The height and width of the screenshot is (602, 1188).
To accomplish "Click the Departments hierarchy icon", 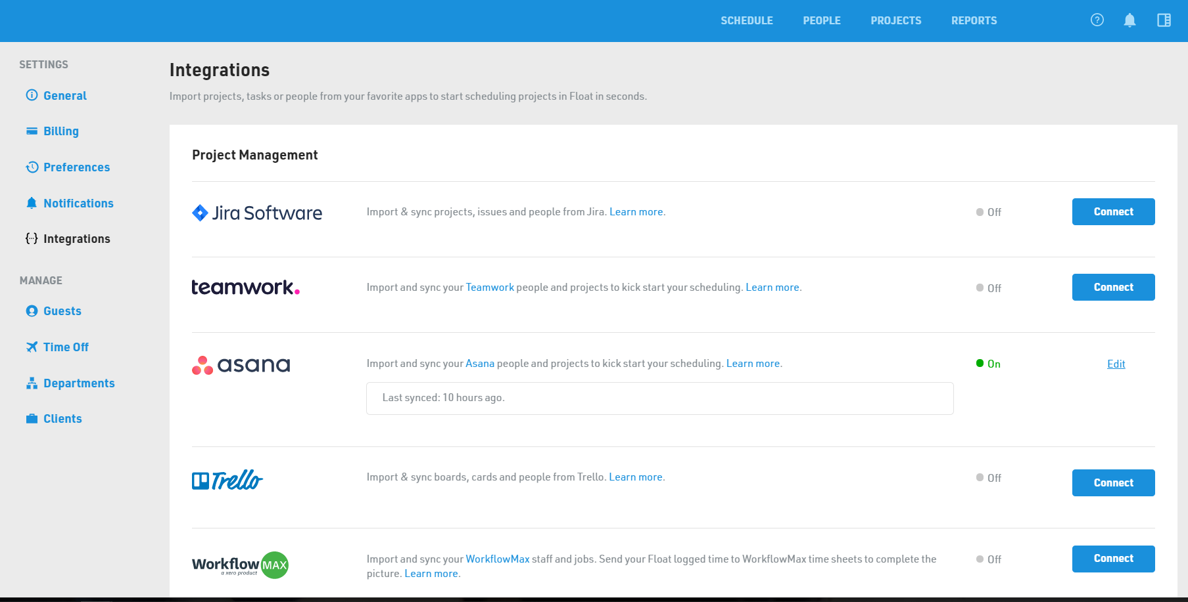I will (x=32, y=383).
